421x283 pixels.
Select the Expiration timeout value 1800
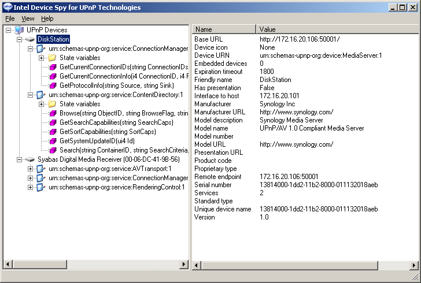click(267, 72)
